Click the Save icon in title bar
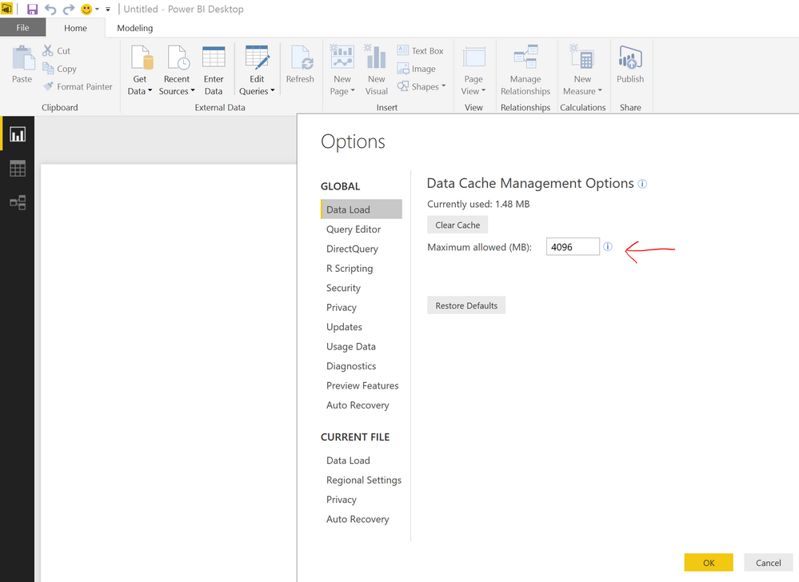 pyautogui.click(x=32, y=9)
